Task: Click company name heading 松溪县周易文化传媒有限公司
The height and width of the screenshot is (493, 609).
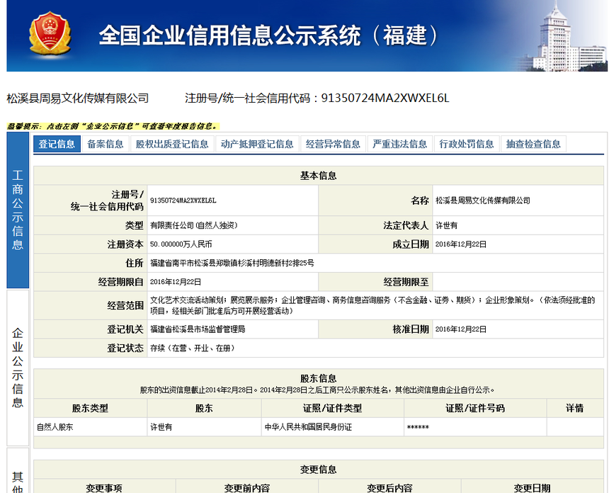Action: click(x=78, y=98)
